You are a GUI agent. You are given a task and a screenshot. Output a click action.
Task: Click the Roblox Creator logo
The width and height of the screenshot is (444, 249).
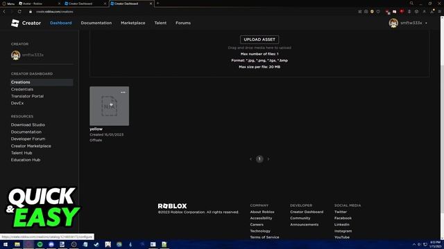point(26,23)
